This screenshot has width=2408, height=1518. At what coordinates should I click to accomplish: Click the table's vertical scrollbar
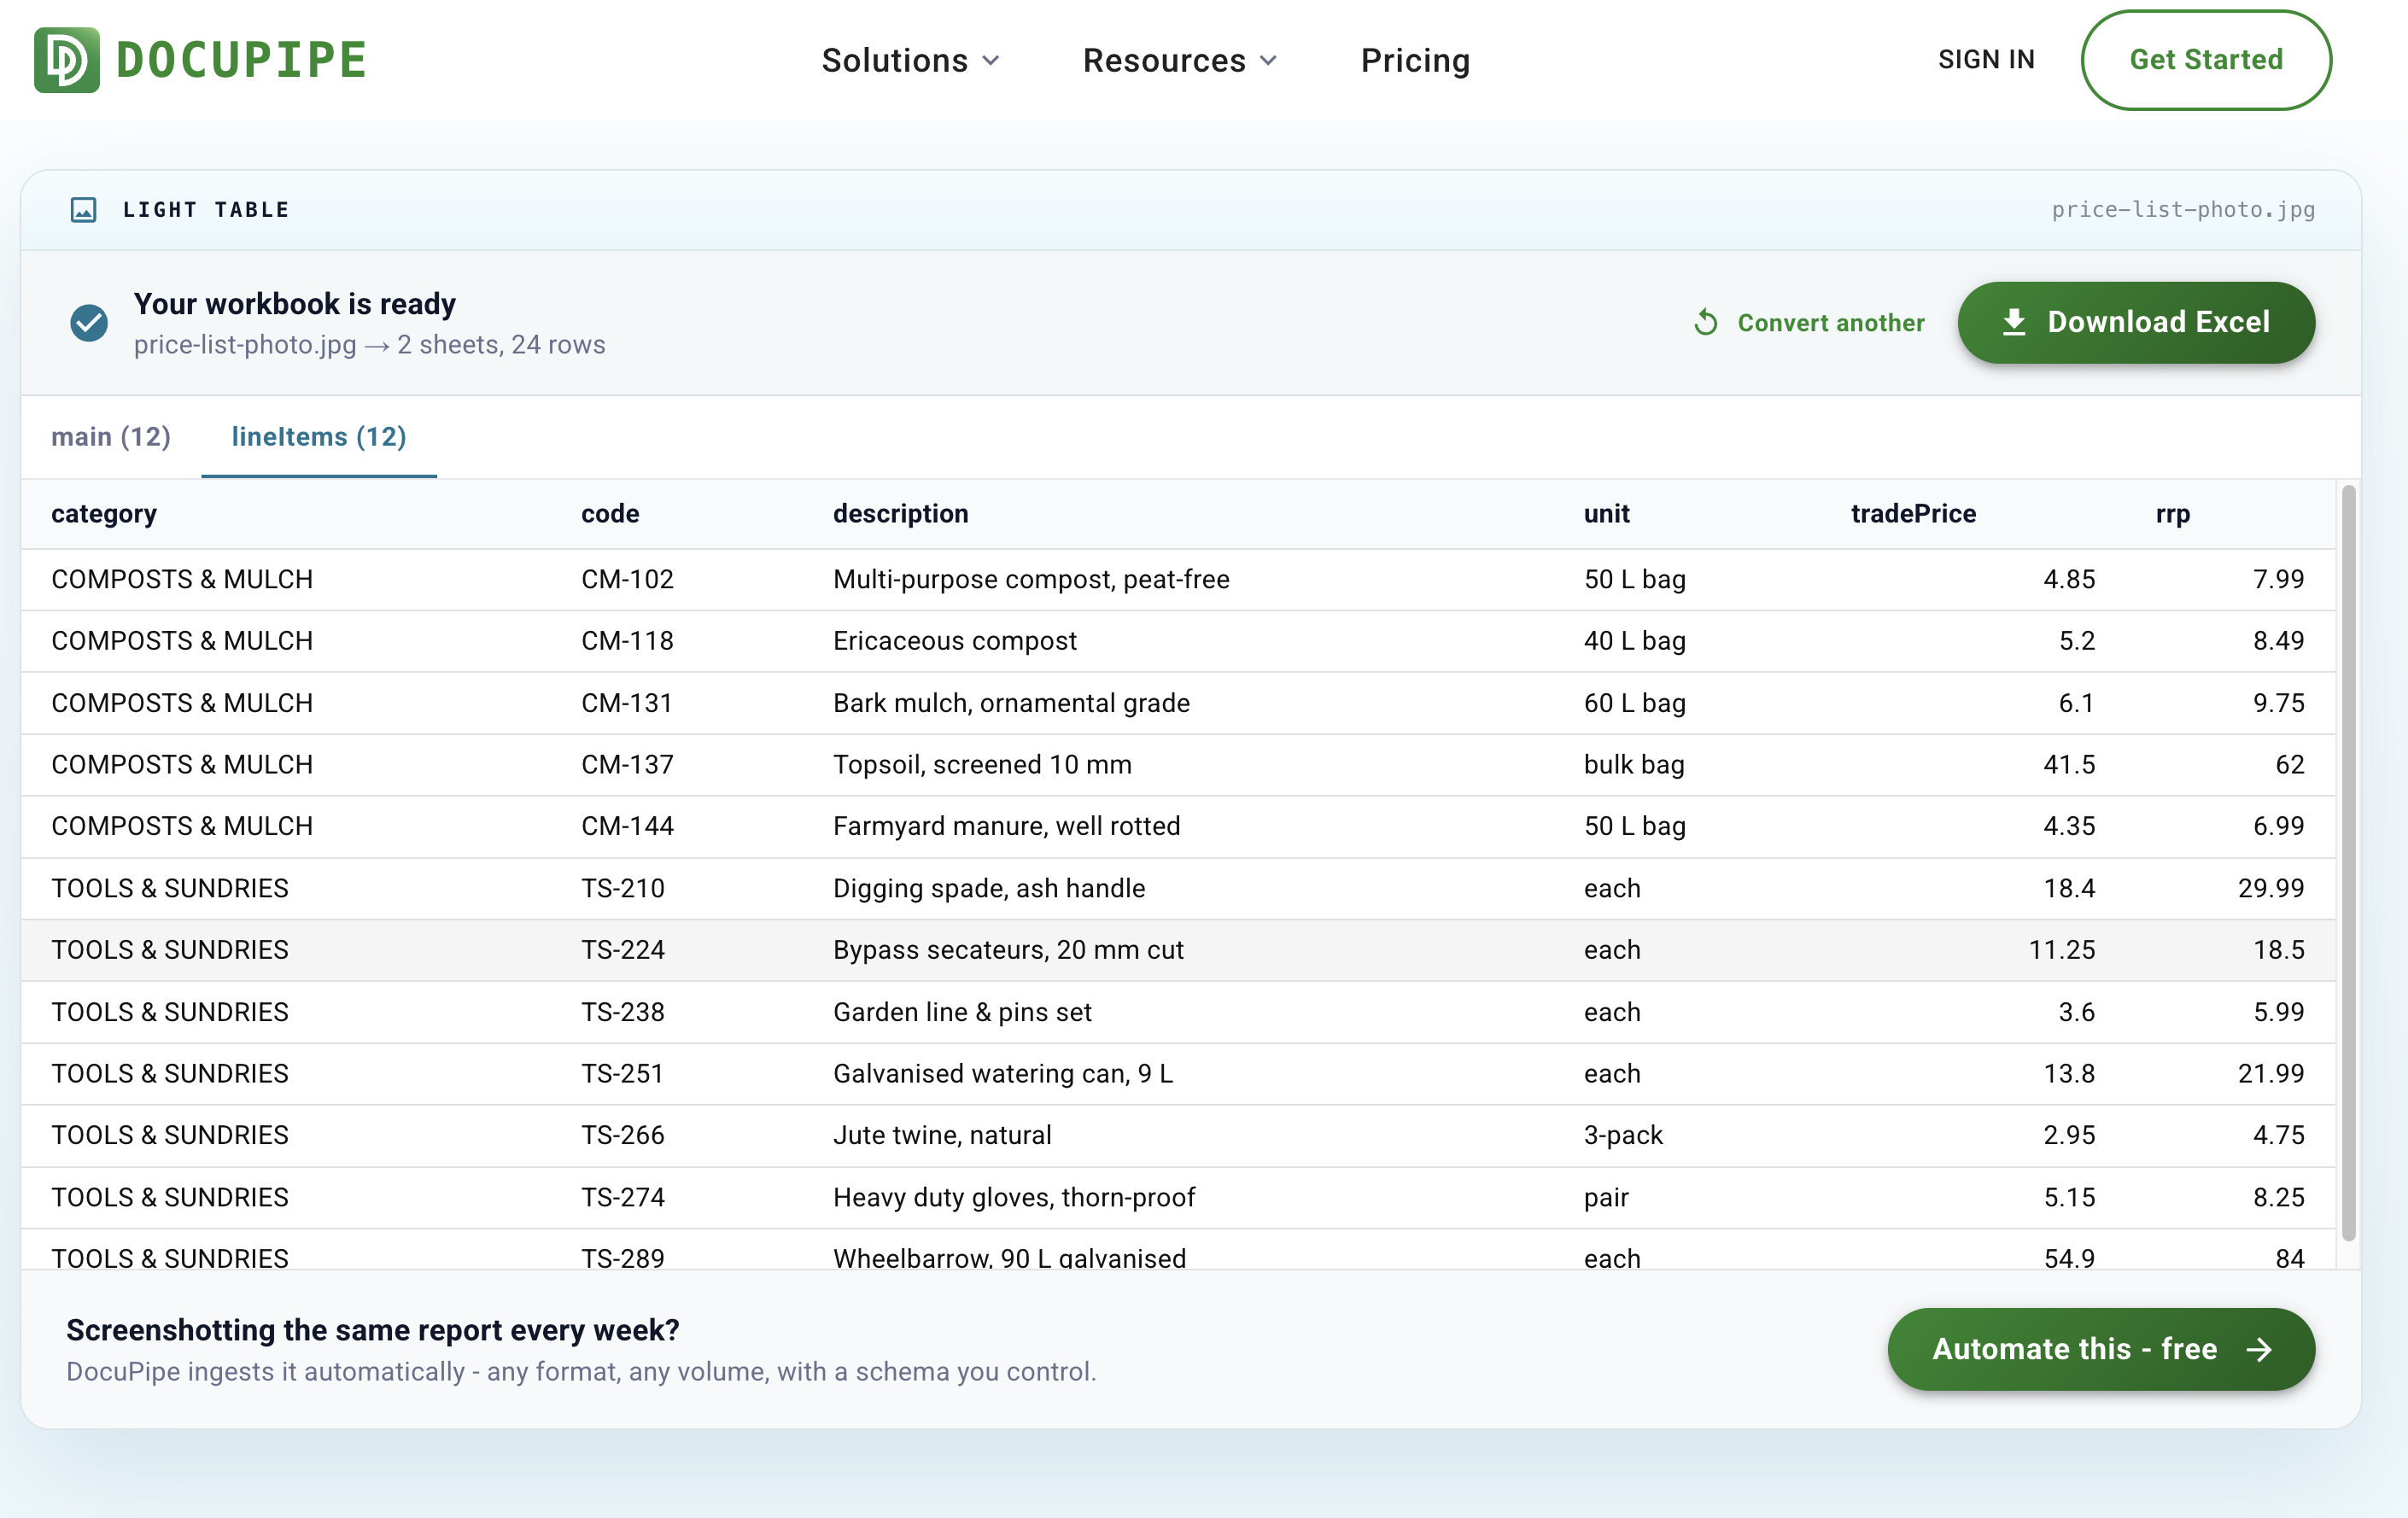coord(2348,862)
